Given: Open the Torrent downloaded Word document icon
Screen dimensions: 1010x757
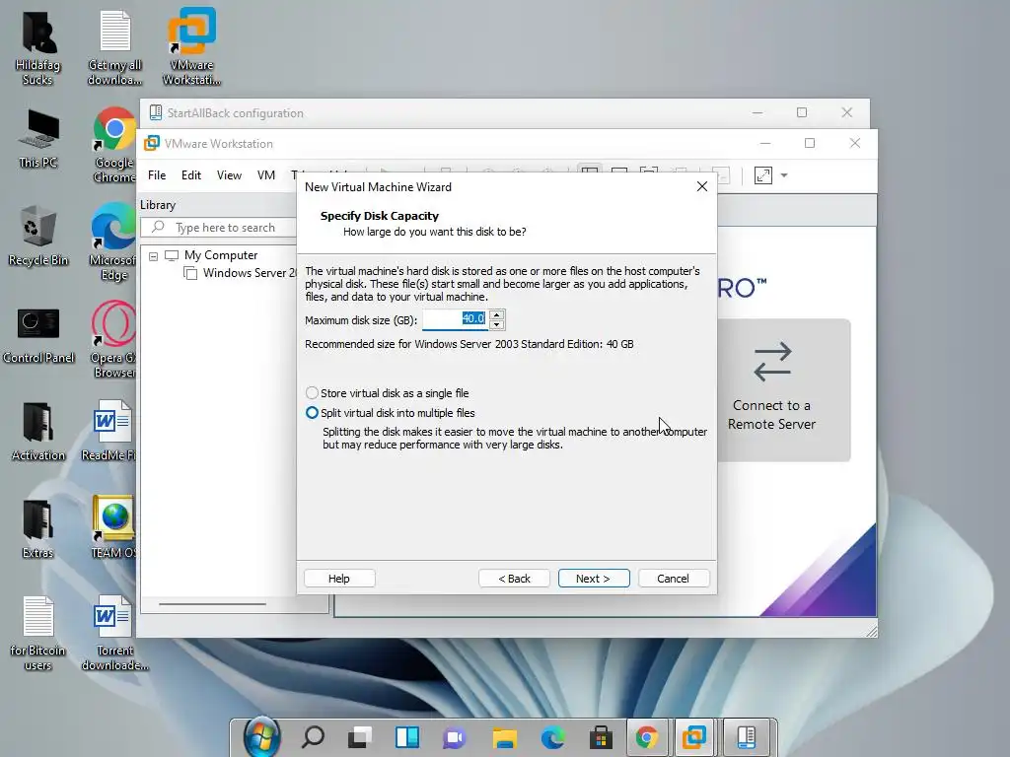Looking at the screenshot, I should 114,634.
